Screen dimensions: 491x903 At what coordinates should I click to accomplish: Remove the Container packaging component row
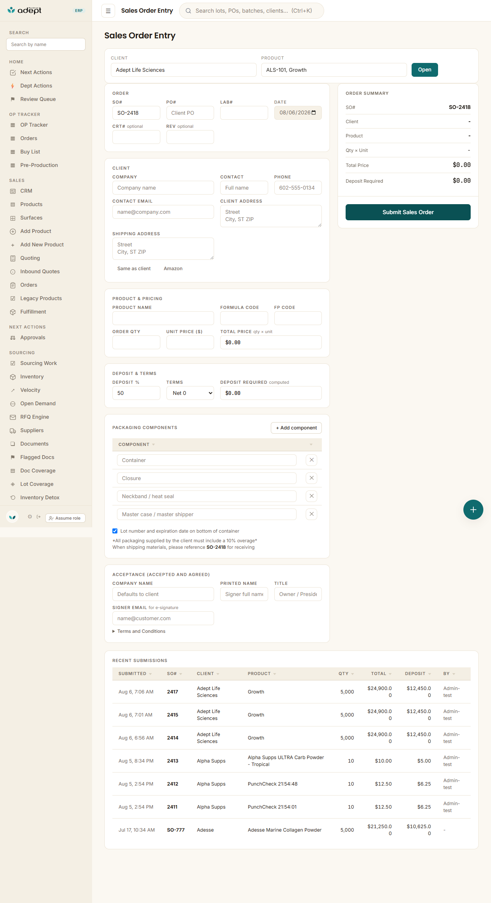[x=311, y=460]
